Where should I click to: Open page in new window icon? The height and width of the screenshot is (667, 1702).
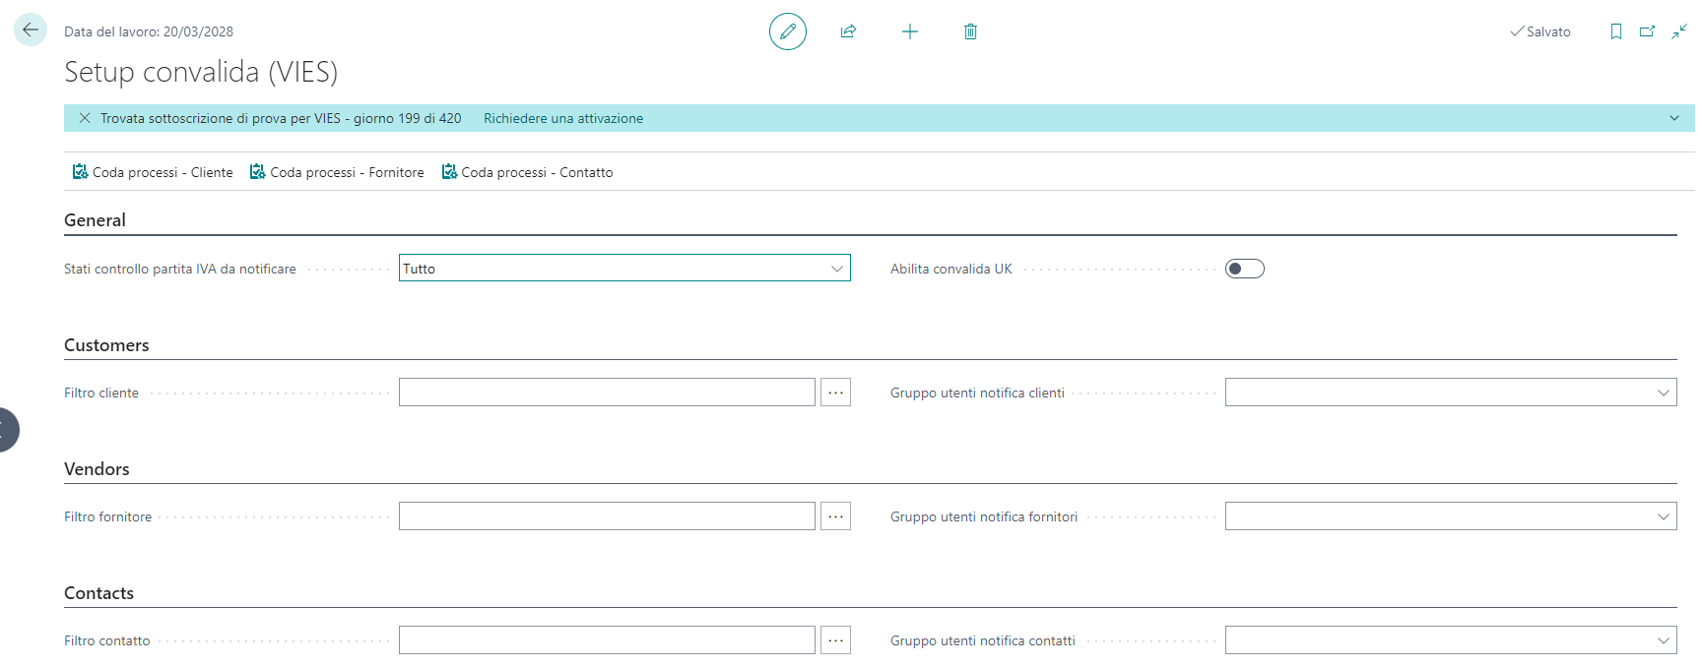pos(1647,31)
